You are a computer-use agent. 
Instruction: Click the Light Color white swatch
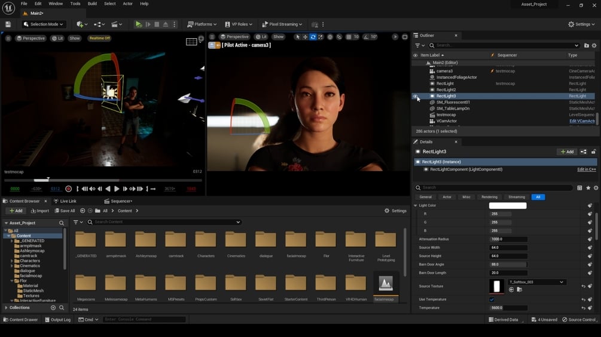point(508,206)
